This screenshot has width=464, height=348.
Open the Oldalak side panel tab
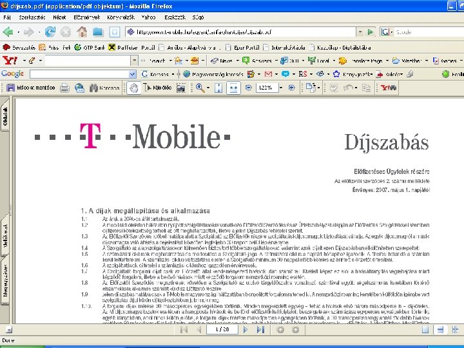coord(5,115)
